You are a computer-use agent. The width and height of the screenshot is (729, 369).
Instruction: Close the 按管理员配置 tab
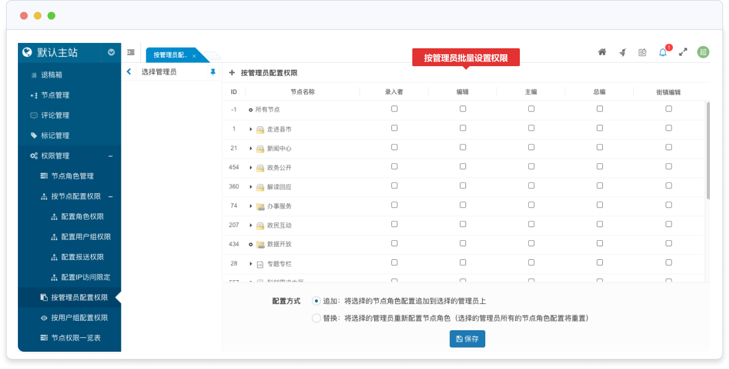pos(194,55)
